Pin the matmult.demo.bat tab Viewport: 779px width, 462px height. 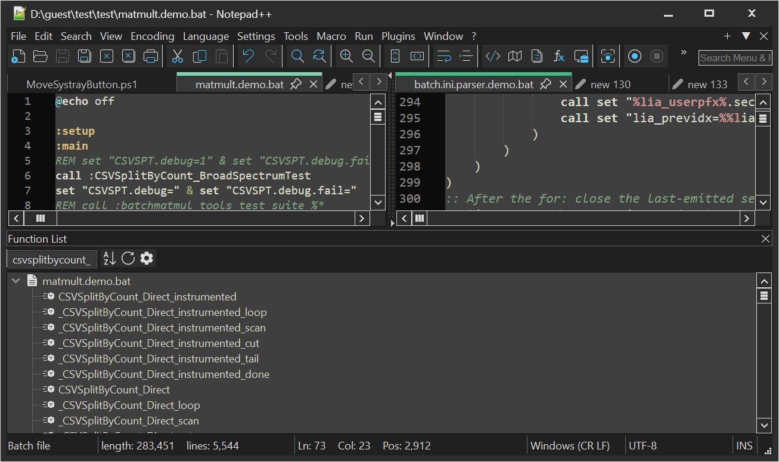coord(296,85)
